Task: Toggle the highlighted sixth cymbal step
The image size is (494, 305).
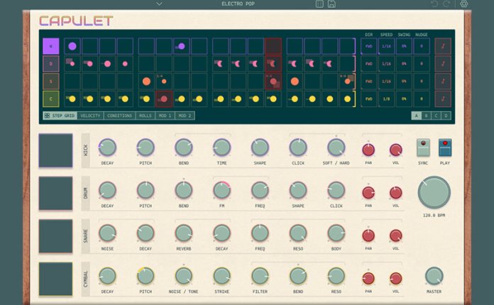Action: [164, 99]
